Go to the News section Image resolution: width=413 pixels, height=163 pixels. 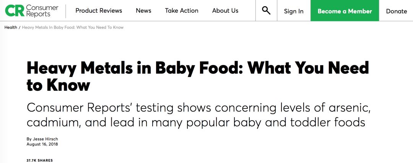(143, 11)
